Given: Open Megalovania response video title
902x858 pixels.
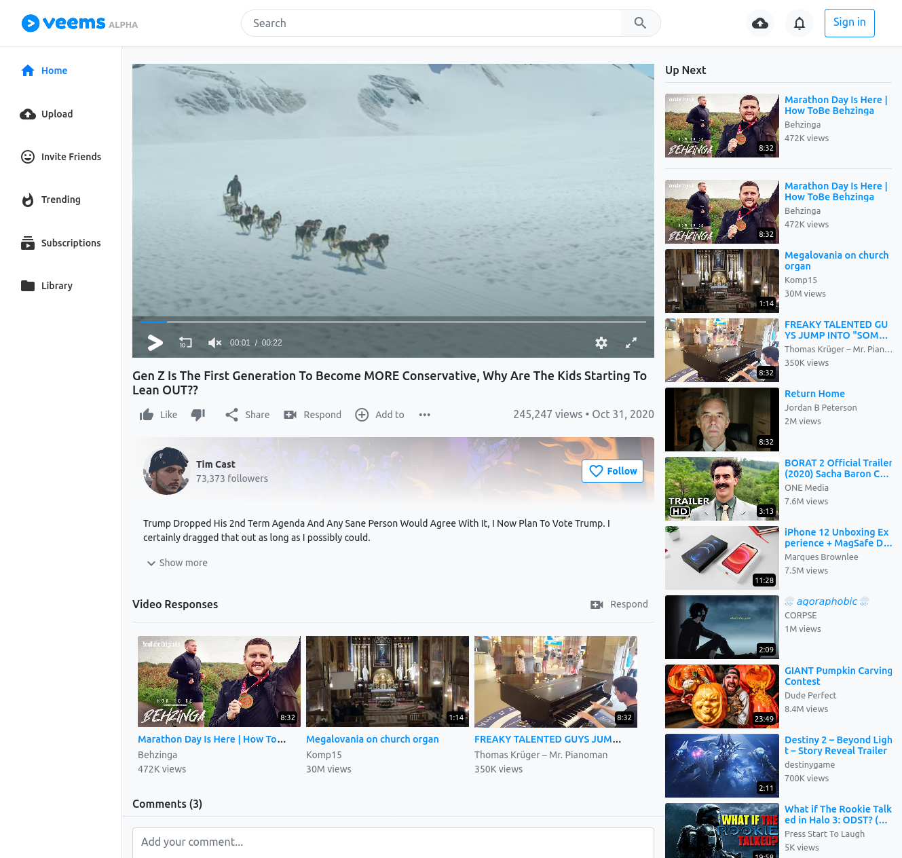Looking at the screenshot, I should [373, 739].
